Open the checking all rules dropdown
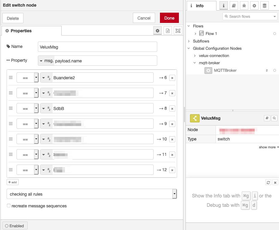The width and height of the screenshot is (279, 230). point(92,194)
